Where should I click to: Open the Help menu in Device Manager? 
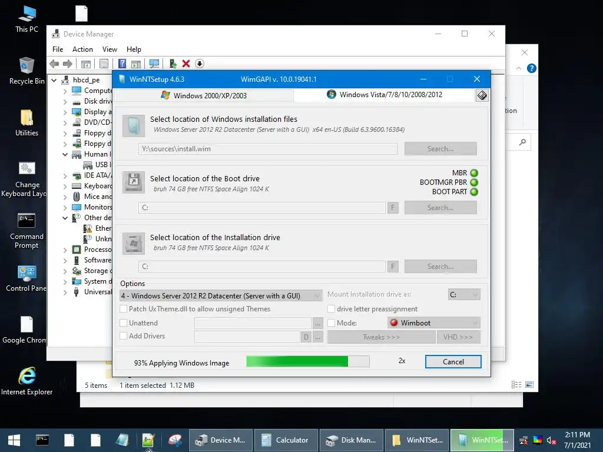point(134,49)
